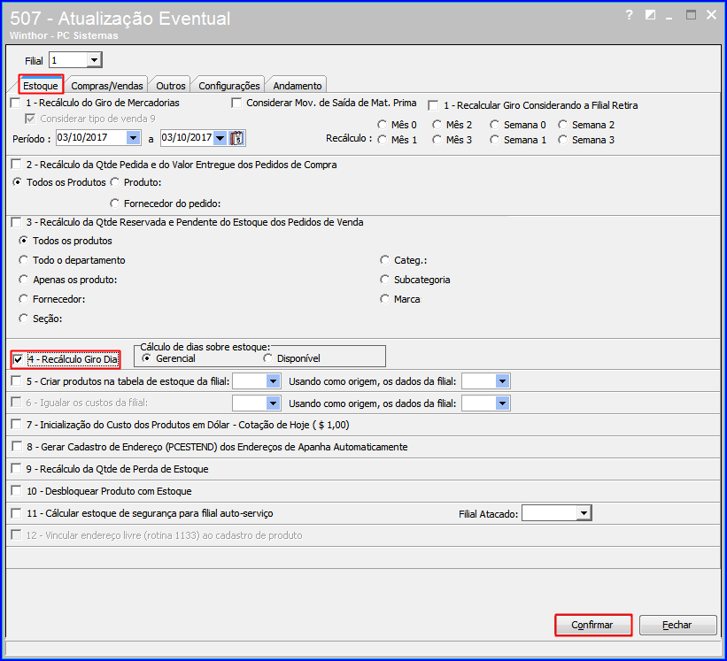Select the Seção: radio option
Image resolution: width=727 pixels, height=661 pixels.
click(23, 319)
